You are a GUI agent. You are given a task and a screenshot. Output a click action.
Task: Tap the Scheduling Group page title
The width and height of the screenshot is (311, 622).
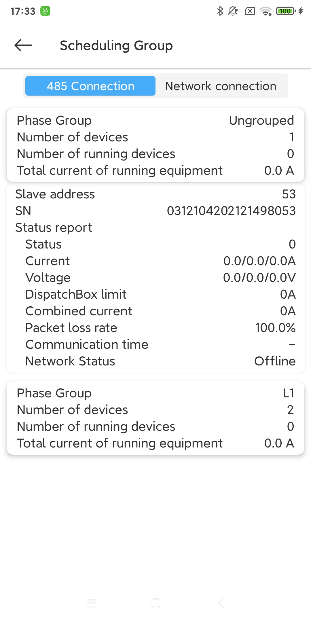click(116, 45)
